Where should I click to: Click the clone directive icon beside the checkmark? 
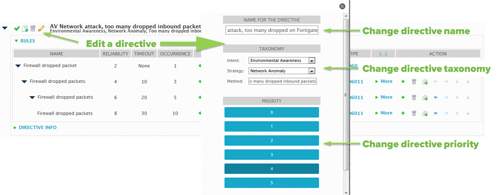[x=25, y=28]
